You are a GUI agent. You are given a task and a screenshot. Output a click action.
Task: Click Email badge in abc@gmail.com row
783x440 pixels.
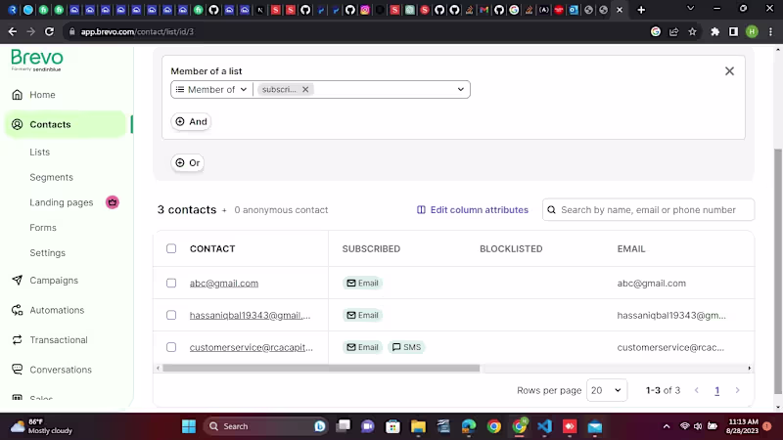[362, 283]
